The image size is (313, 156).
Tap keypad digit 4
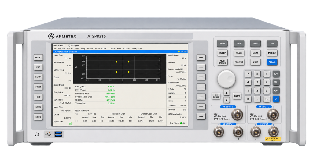(248, 82)
